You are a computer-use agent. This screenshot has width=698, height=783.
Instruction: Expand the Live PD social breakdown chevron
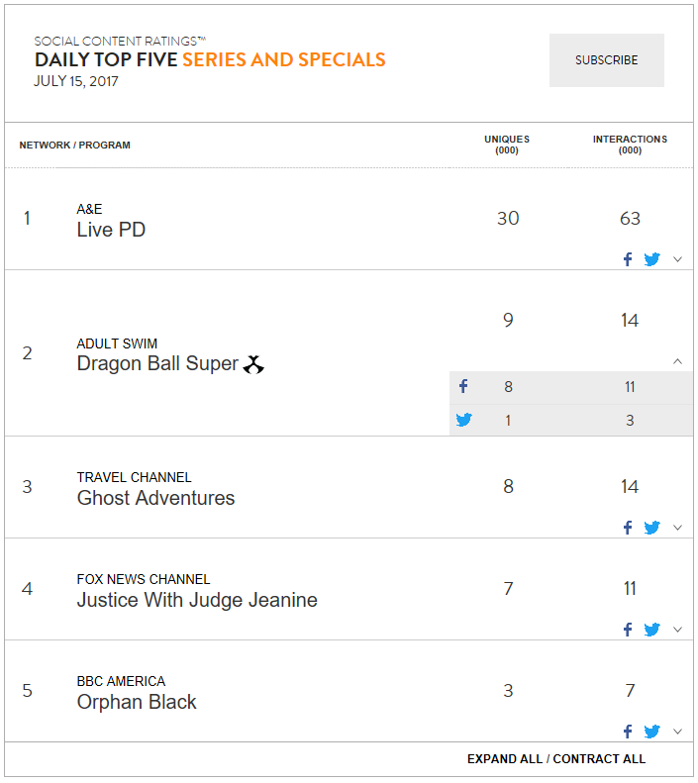677,259
